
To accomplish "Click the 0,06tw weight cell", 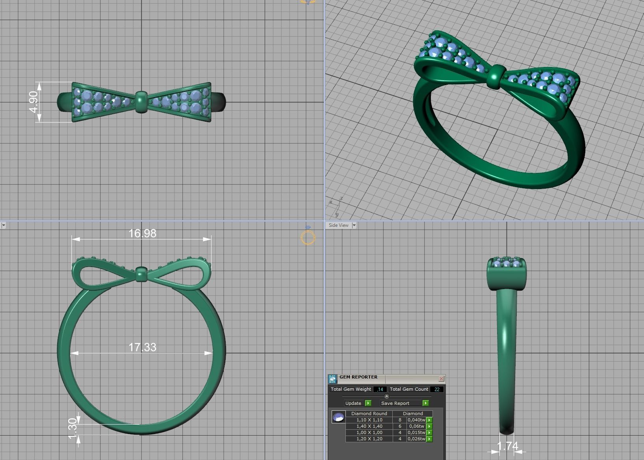I will [416, 426].
